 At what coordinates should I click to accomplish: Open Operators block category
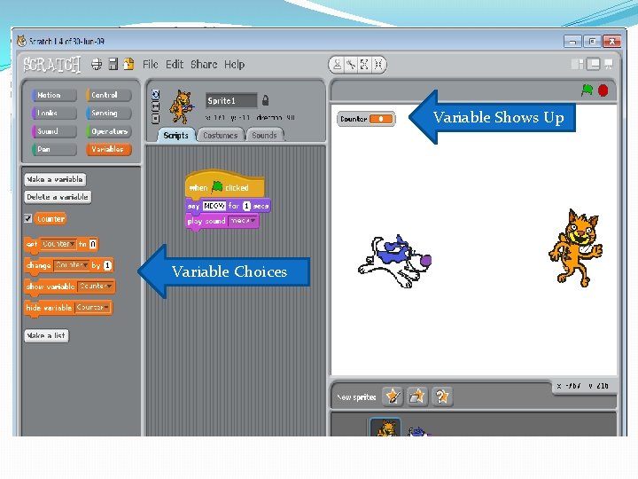[109, 131]
